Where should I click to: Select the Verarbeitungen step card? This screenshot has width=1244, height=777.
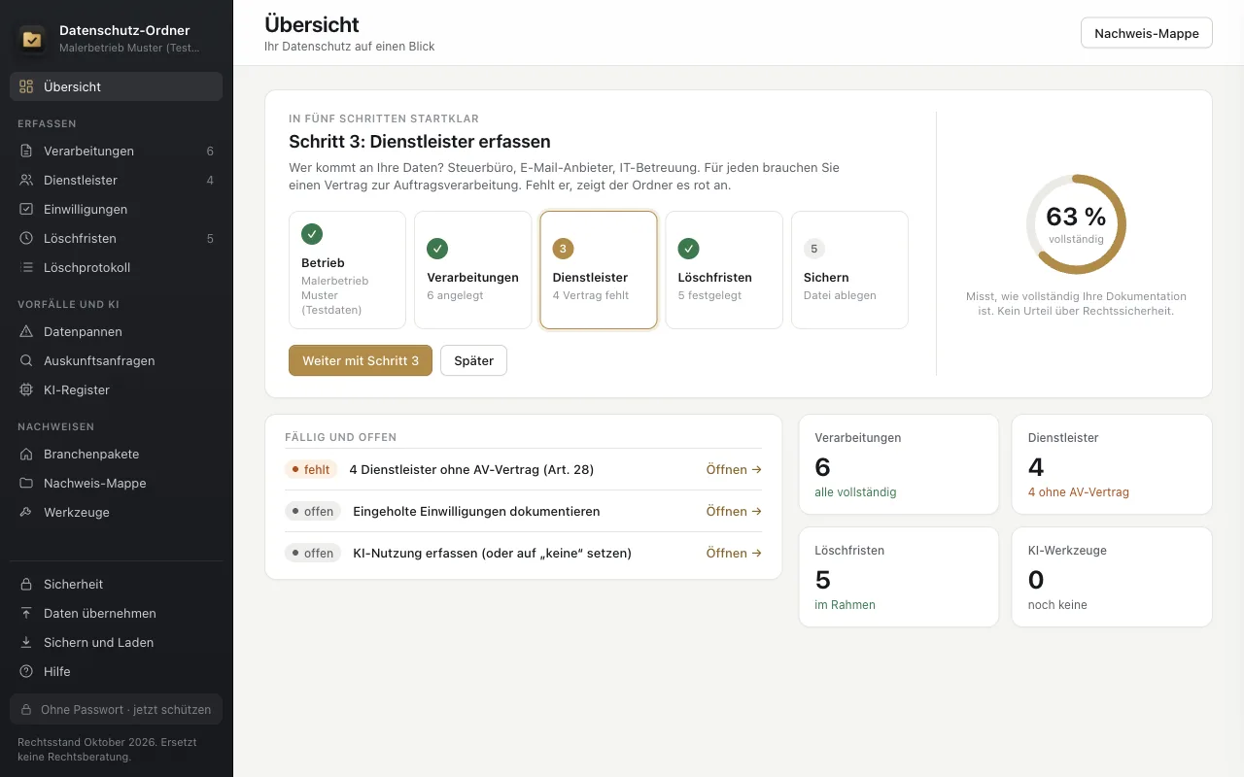[473, 270]
